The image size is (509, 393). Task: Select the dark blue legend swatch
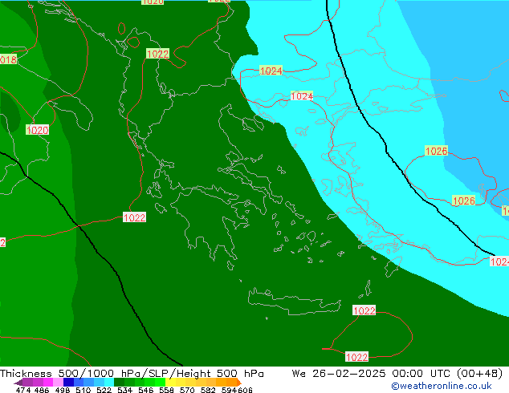(68, 382)
